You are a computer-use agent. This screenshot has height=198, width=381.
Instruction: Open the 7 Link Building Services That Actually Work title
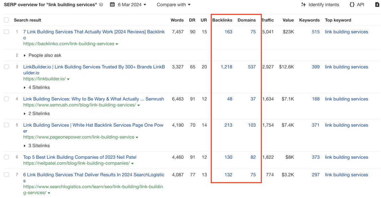coord(94,35)
